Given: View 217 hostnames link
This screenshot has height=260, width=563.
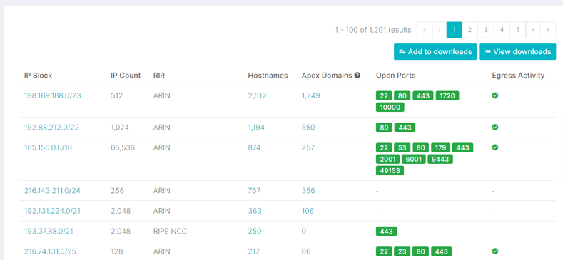Looking at the screenshot, I should [254, 251].
